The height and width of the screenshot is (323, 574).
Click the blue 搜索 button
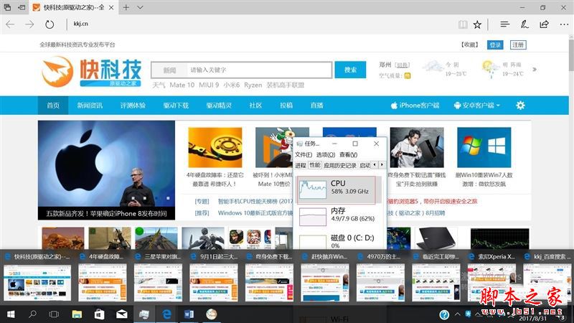click(x=350, y=70)
